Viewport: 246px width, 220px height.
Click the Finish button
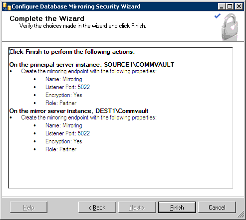177,207
